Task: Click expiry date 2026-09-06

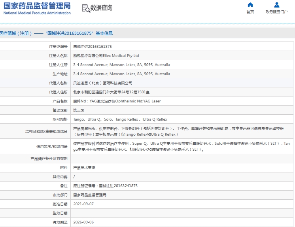Action: (x=83, y=222)
